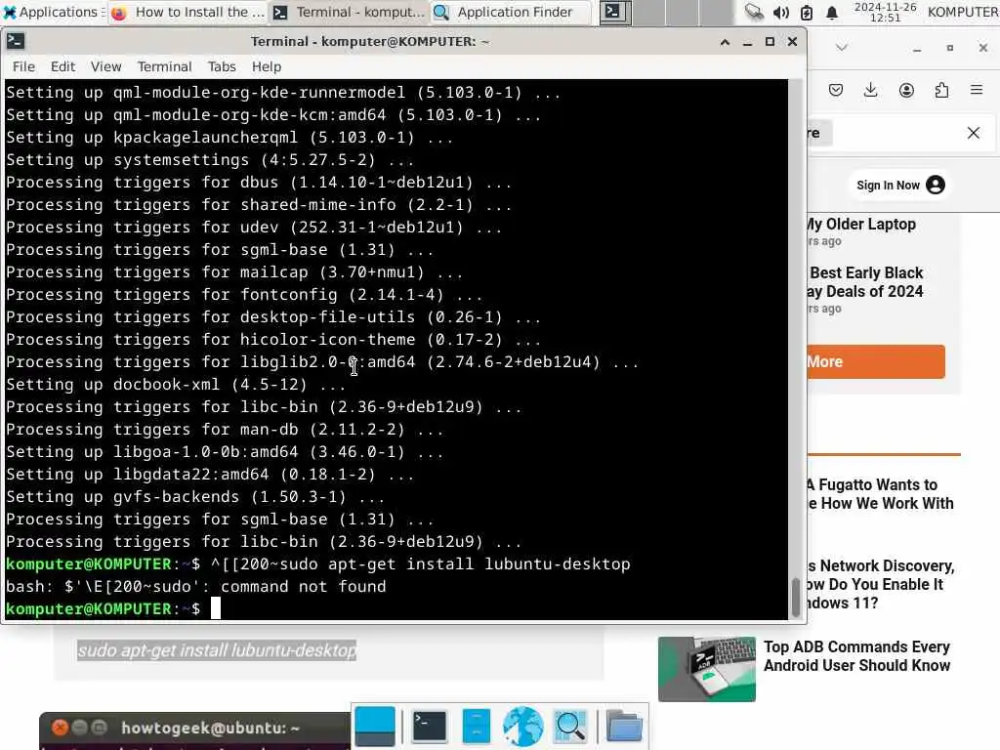1000x750 pixels.
Task: Open the 'My Older Laptop' article link
Action: click(861, 224)
